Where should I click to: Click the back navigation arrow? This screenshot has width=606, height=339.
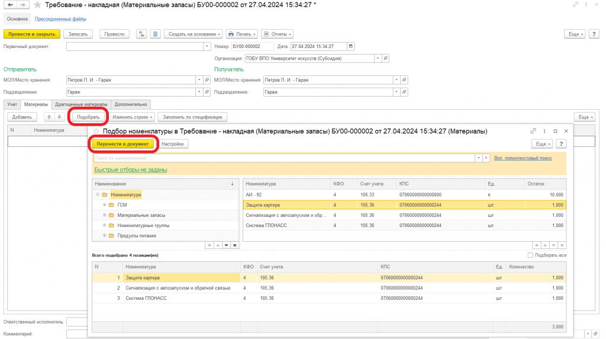[10, 5]
